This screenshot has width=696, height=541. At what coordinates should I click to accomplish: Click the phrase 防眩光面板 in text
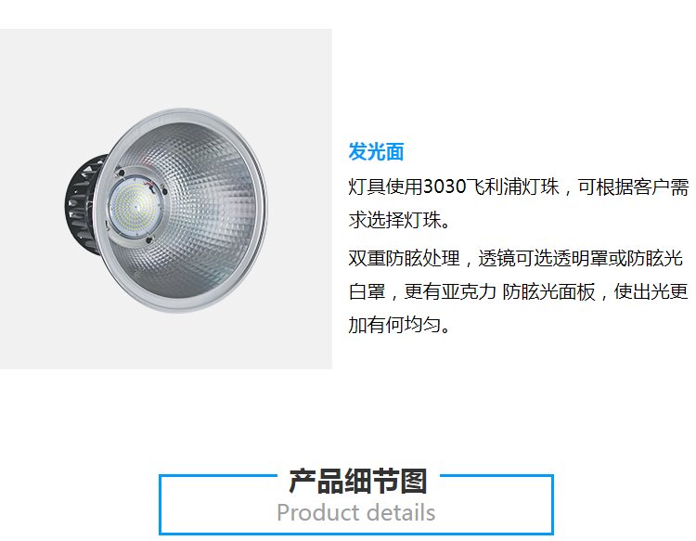click(549, 291)
